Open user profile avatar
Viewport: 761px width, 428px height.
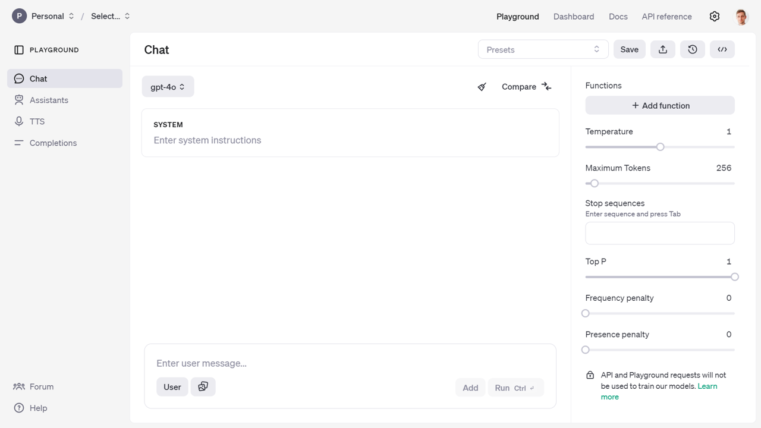tap(741, 17)
